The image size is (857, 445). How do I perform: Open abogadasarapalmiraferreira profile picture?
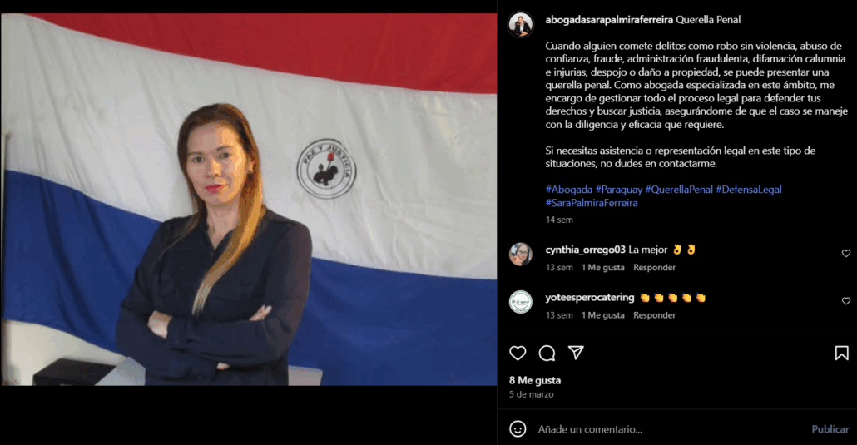point(520,25)
